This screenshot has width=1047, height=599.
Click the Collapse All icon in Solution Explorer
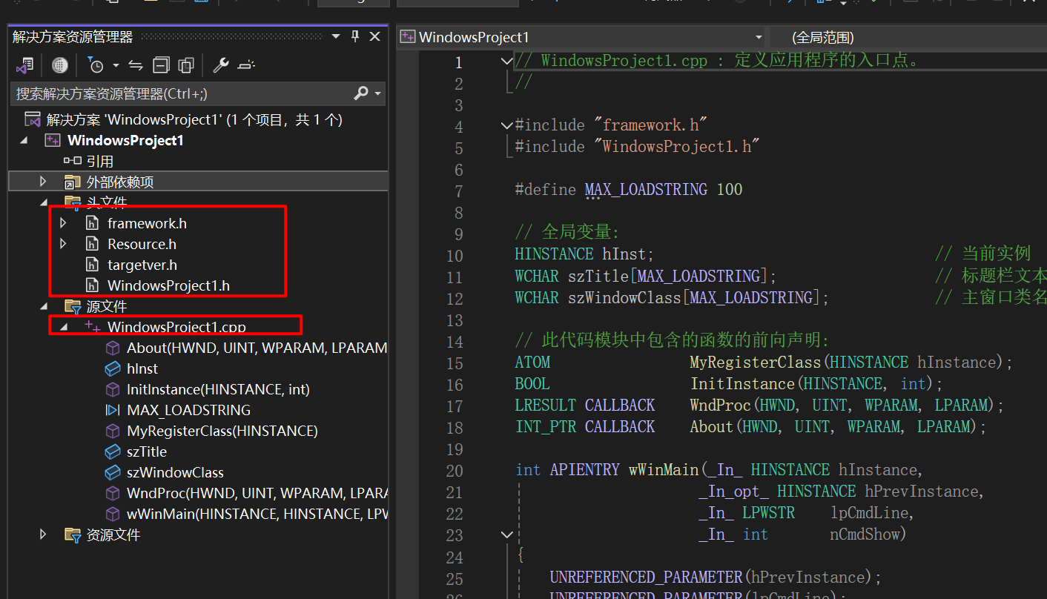(x=161, y=65)
